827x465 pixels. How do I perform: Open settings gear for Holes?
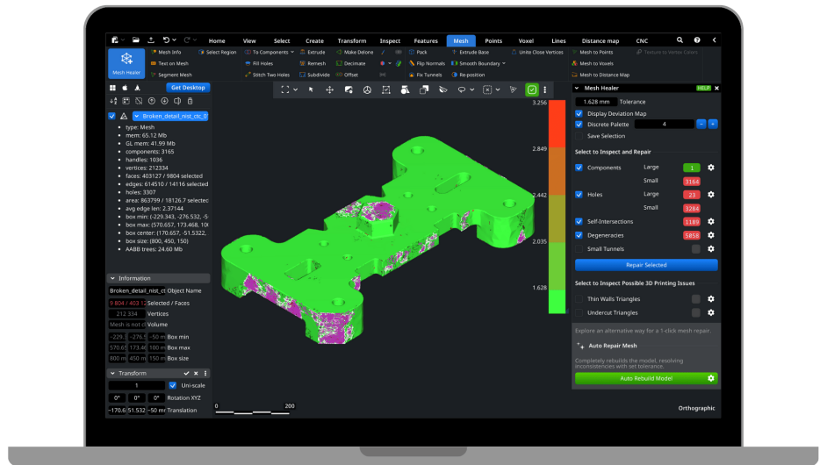[711, 194]
